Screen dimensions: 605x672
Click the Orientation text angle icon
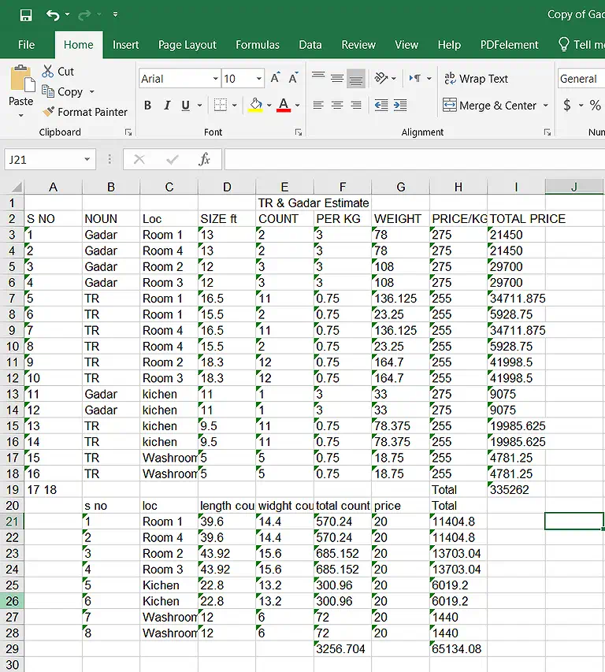click(381, 78)
